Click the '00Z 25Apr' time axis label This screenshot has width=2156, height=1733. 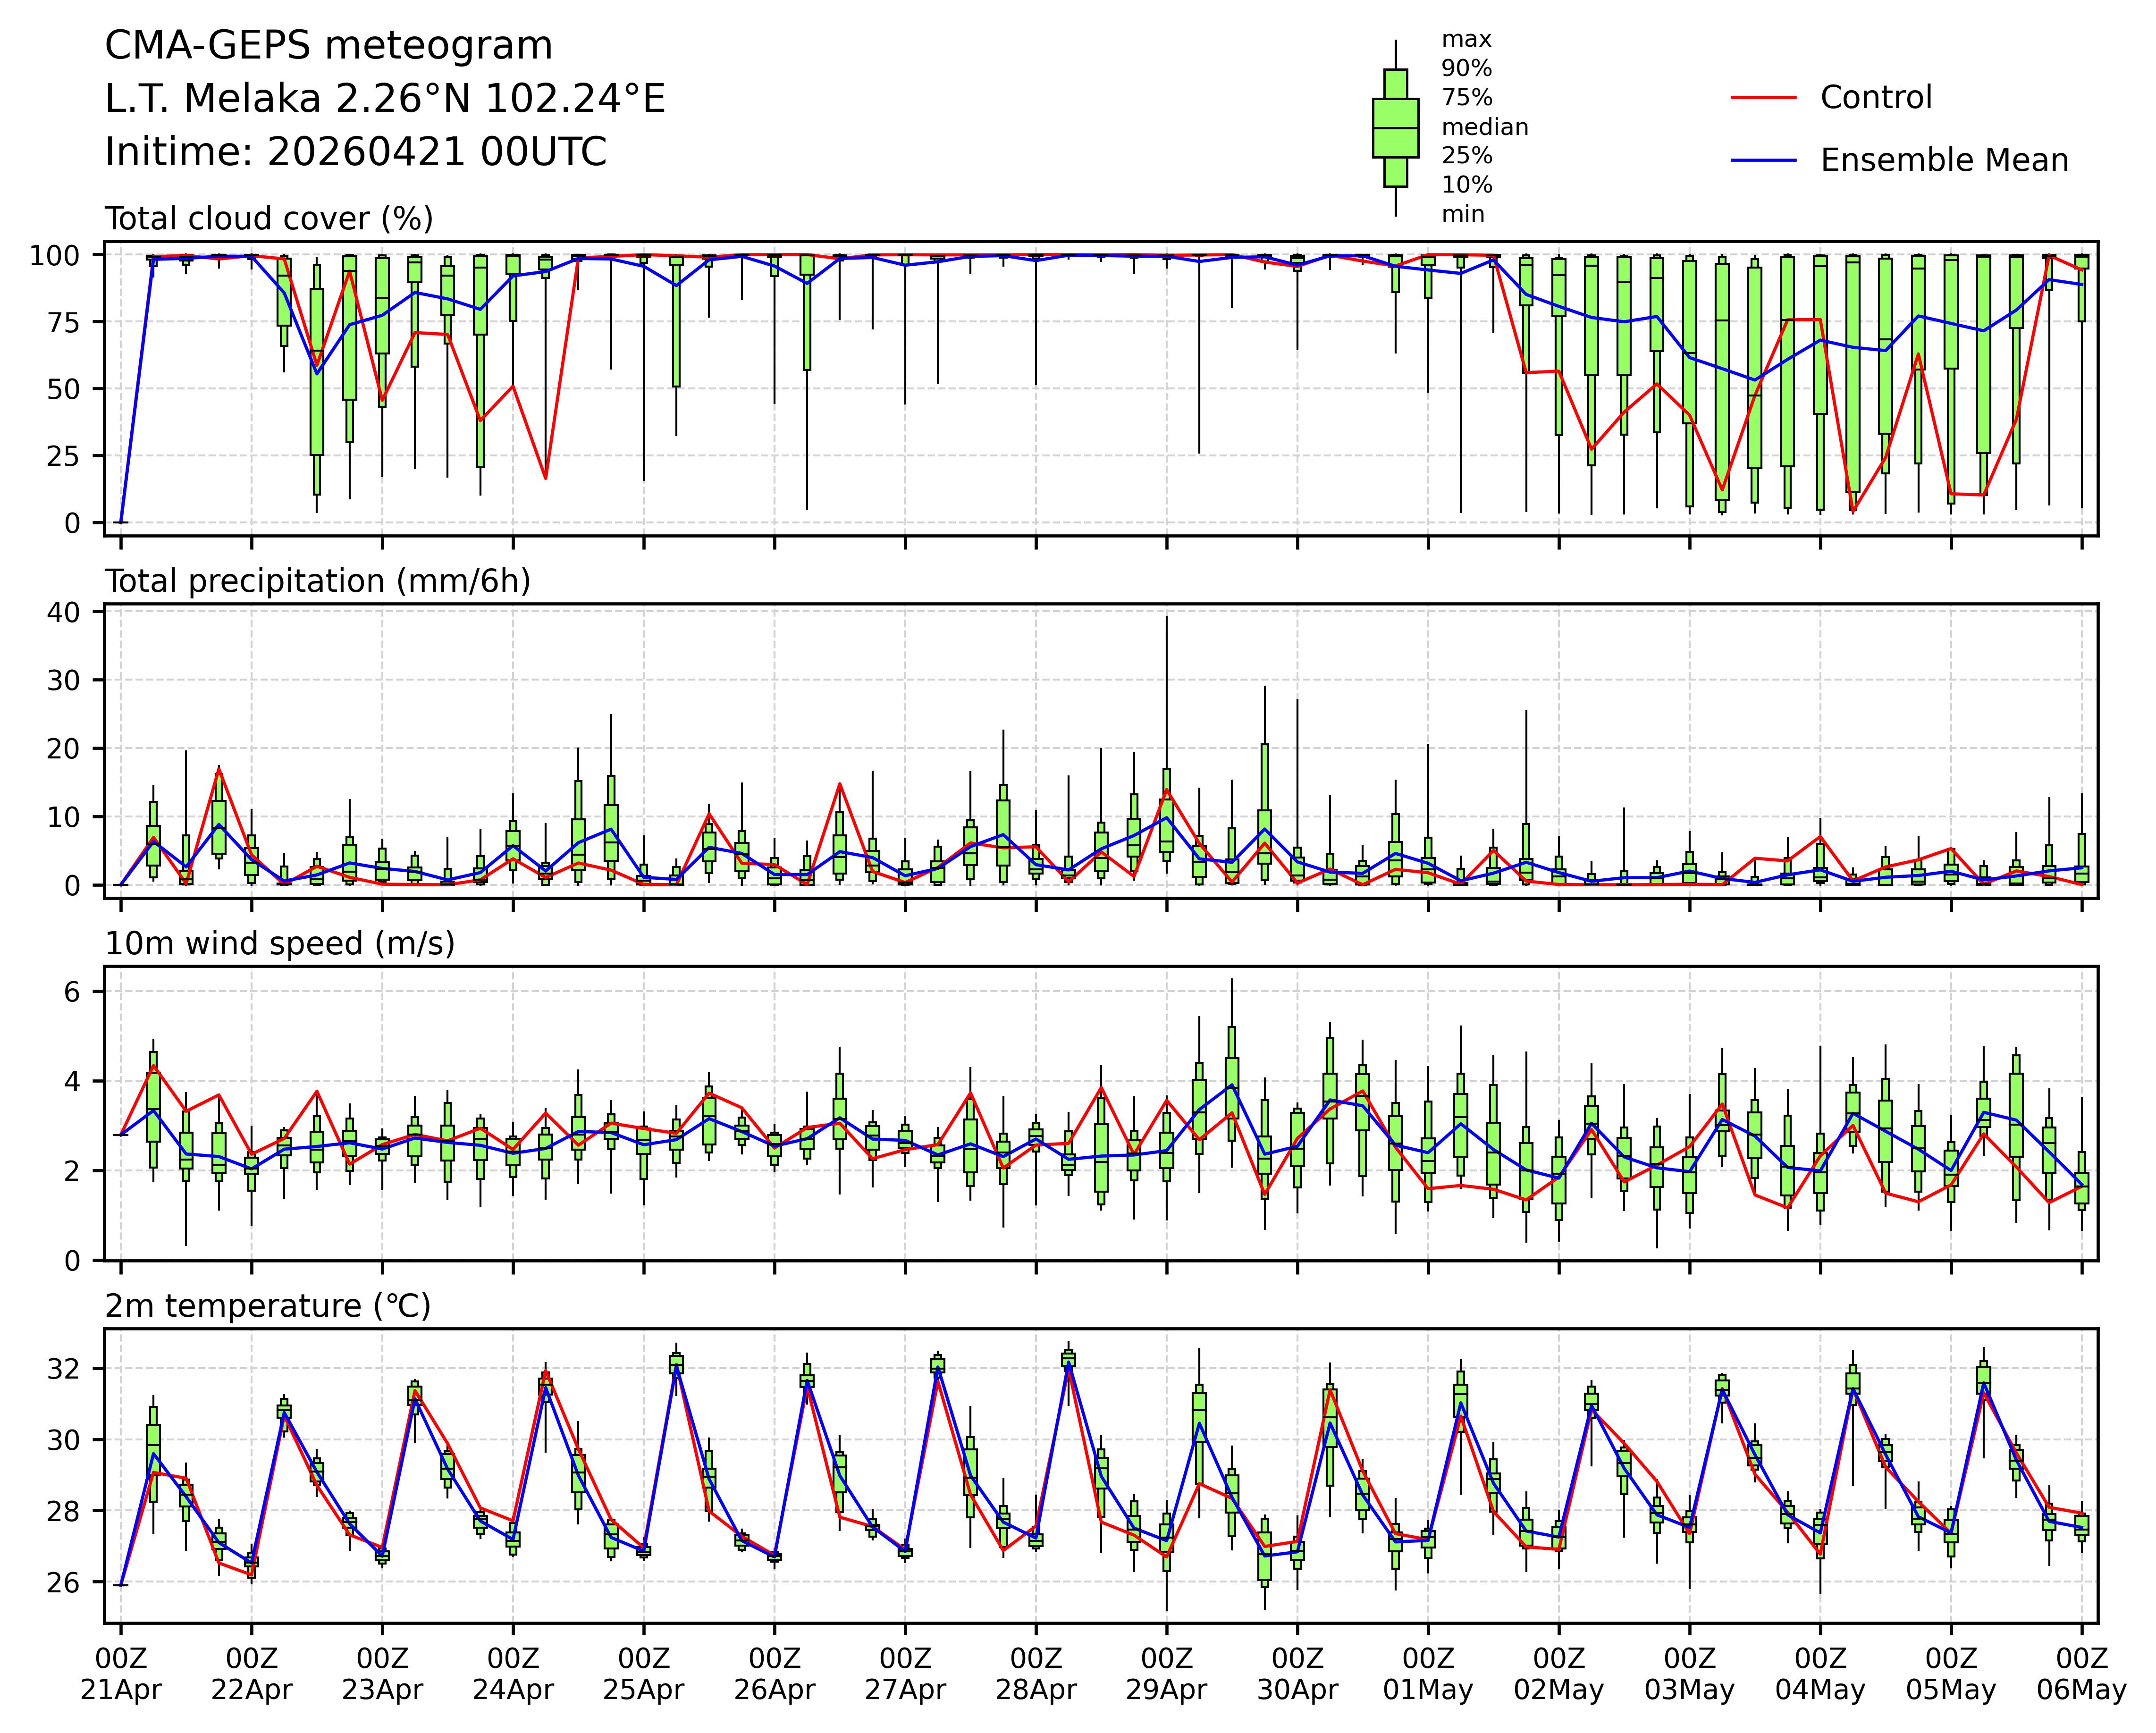tap(643, 1675)
